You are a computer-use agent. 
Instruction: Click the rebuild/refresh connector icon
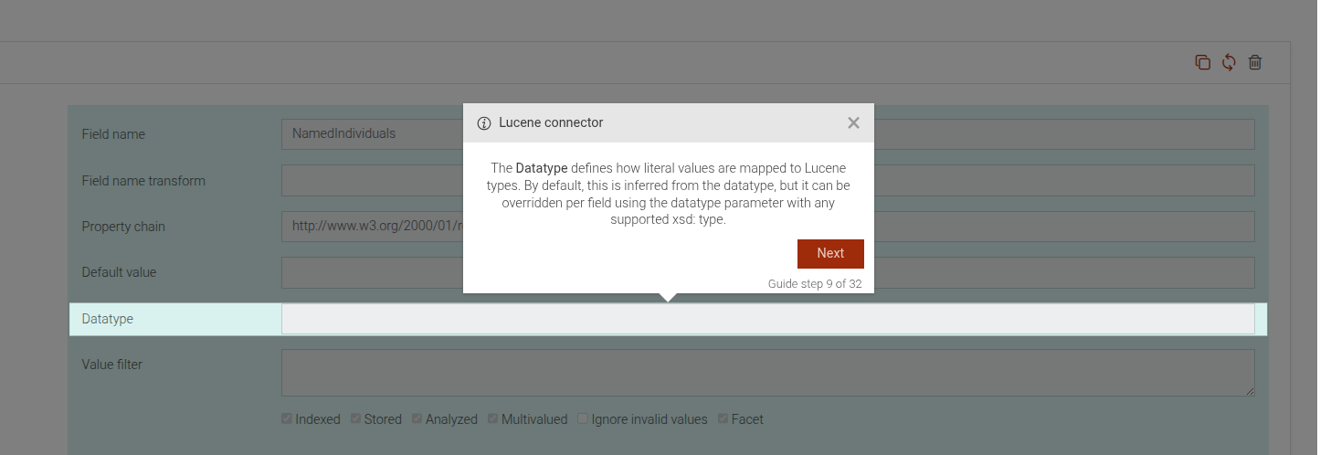point(1229,62)
